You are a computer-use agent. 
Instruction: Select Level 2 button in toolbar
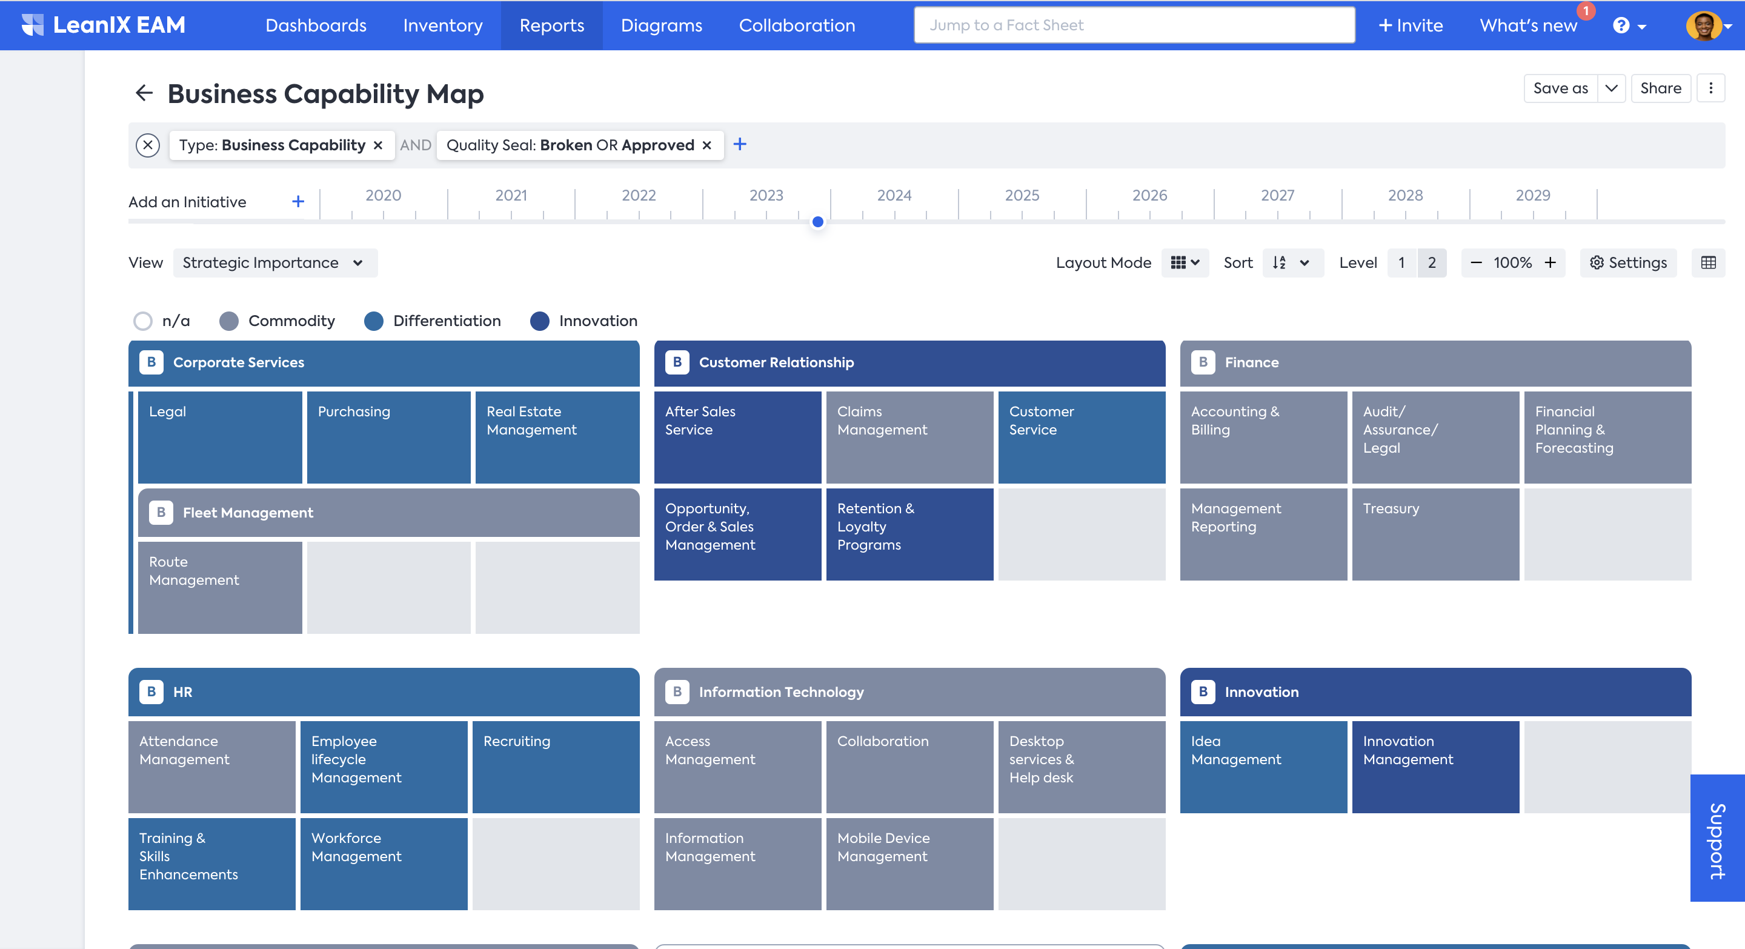coord(1431,263)
